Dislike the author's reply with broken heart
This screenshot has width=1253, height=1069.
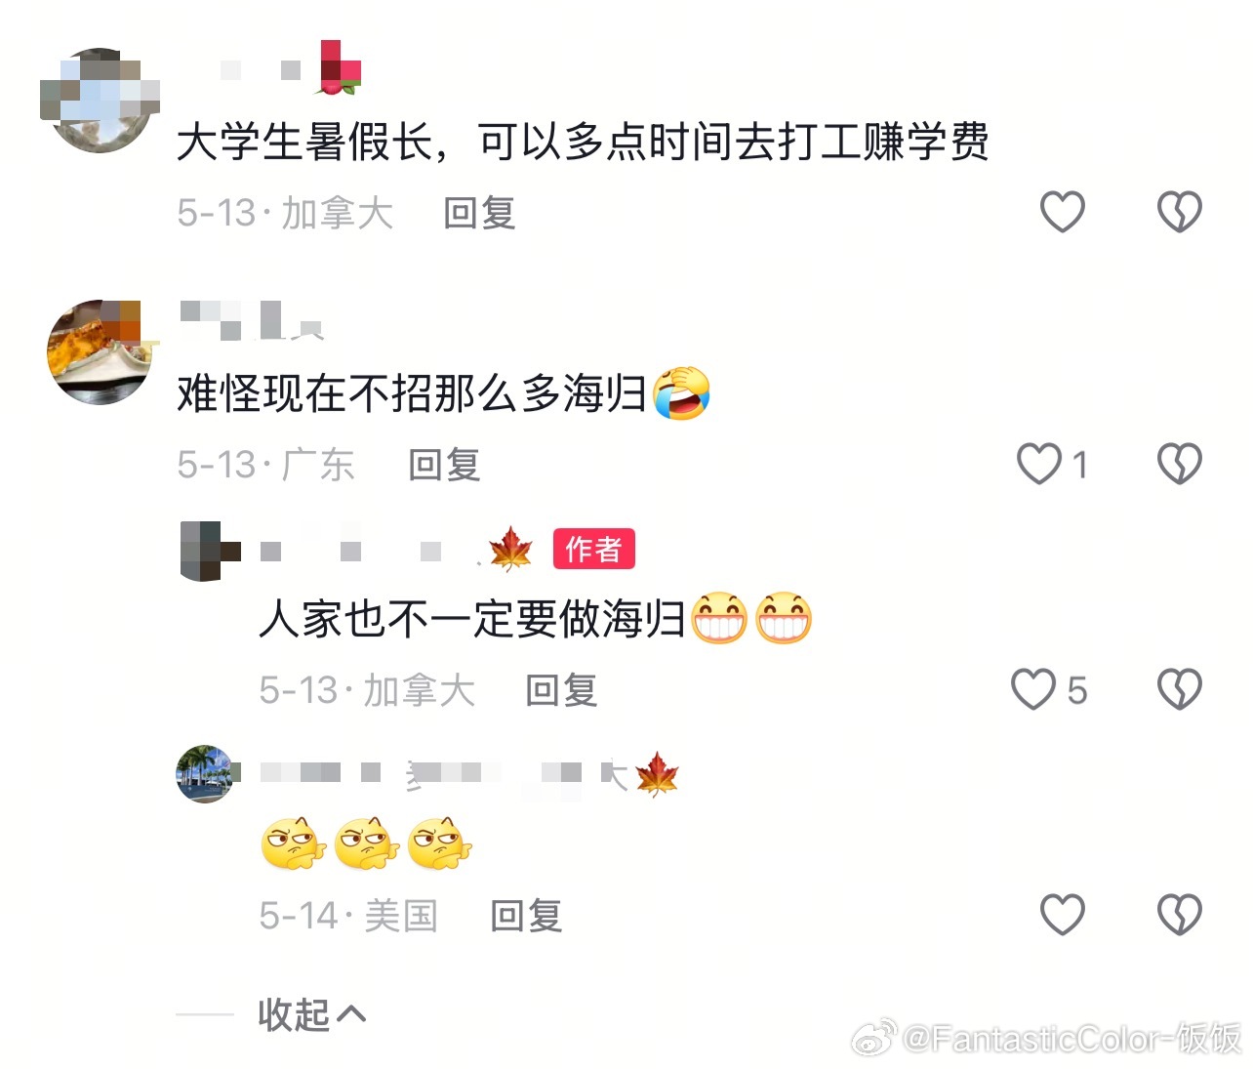pyautogui.click(x=1179, y=689)
